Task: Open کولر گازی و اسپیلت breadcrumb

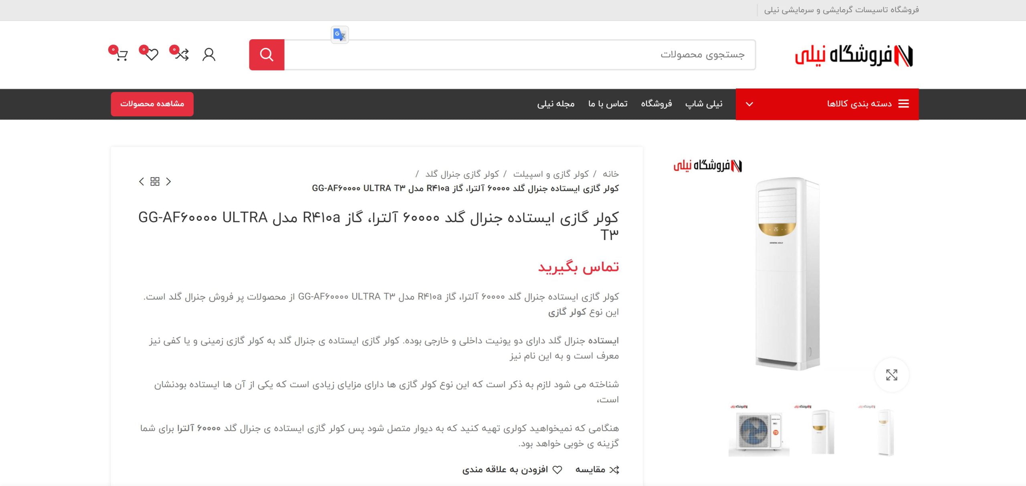Action: 551,174
